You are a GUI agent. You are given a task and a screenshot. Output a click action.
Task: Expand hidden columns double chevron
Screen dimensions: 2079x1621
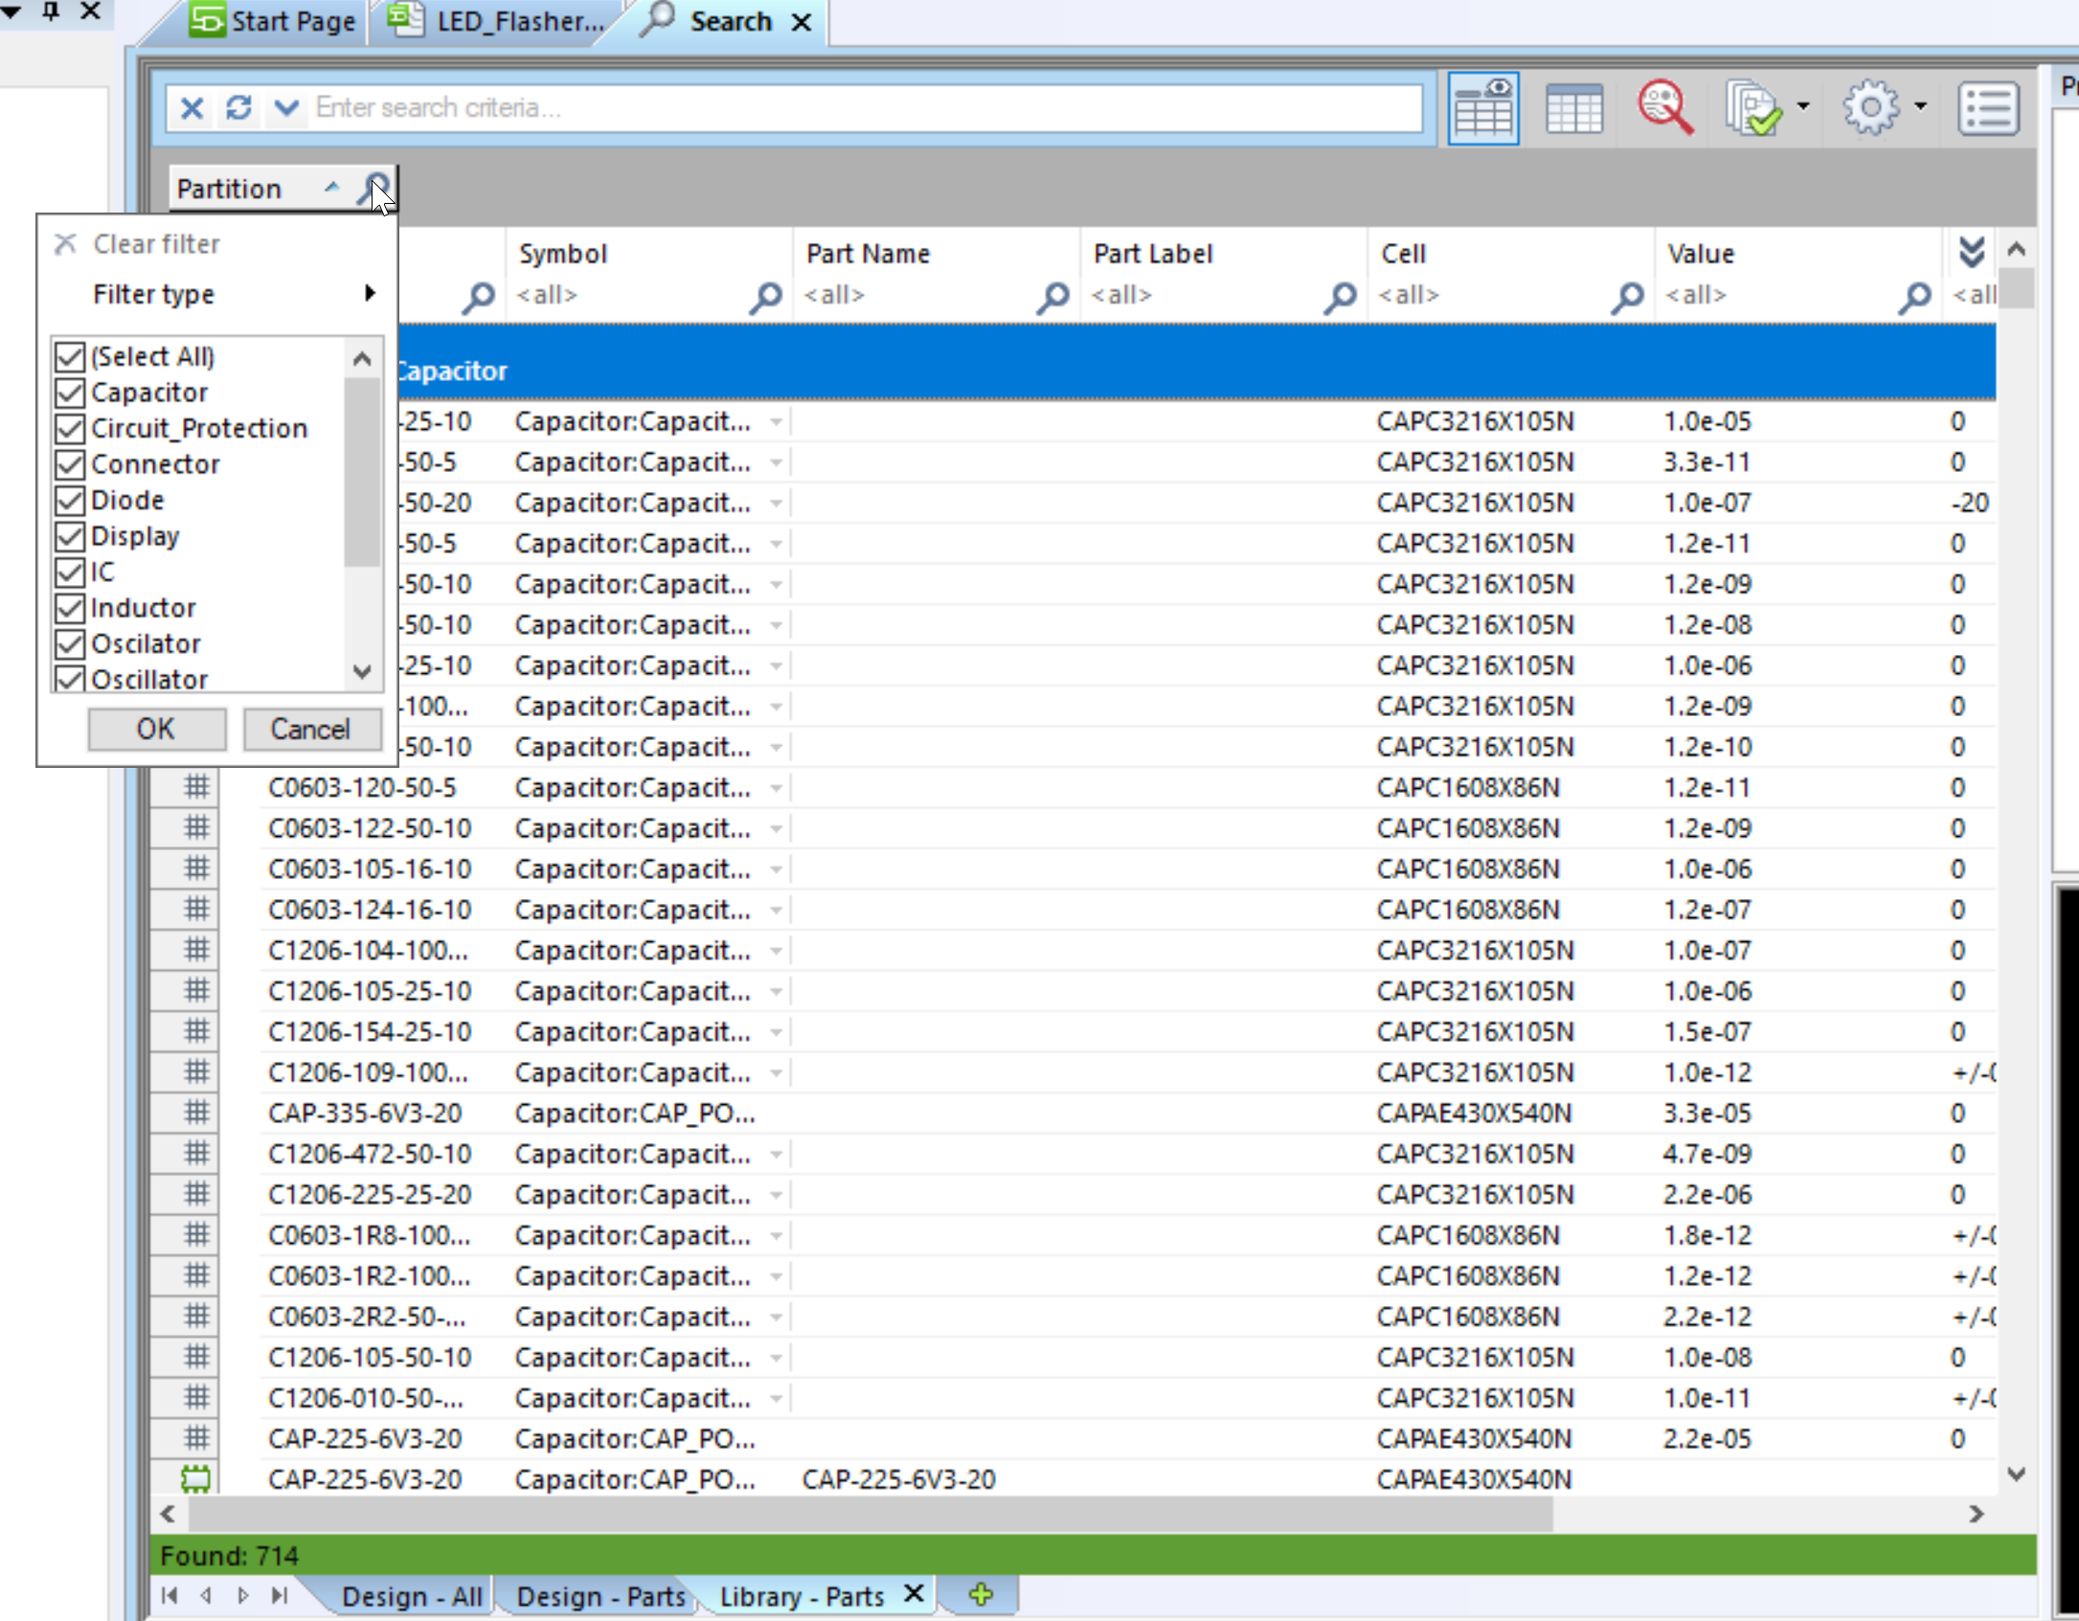(x=1972, y=252)
